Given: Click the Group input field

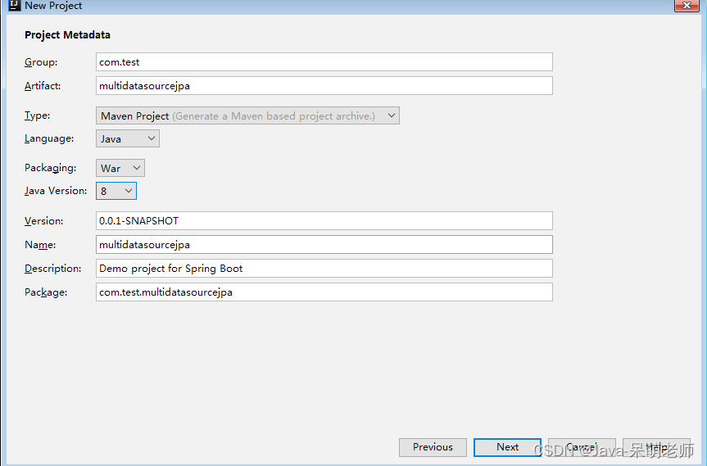Looking at the screenshot, I should click(x=324, y=61).
